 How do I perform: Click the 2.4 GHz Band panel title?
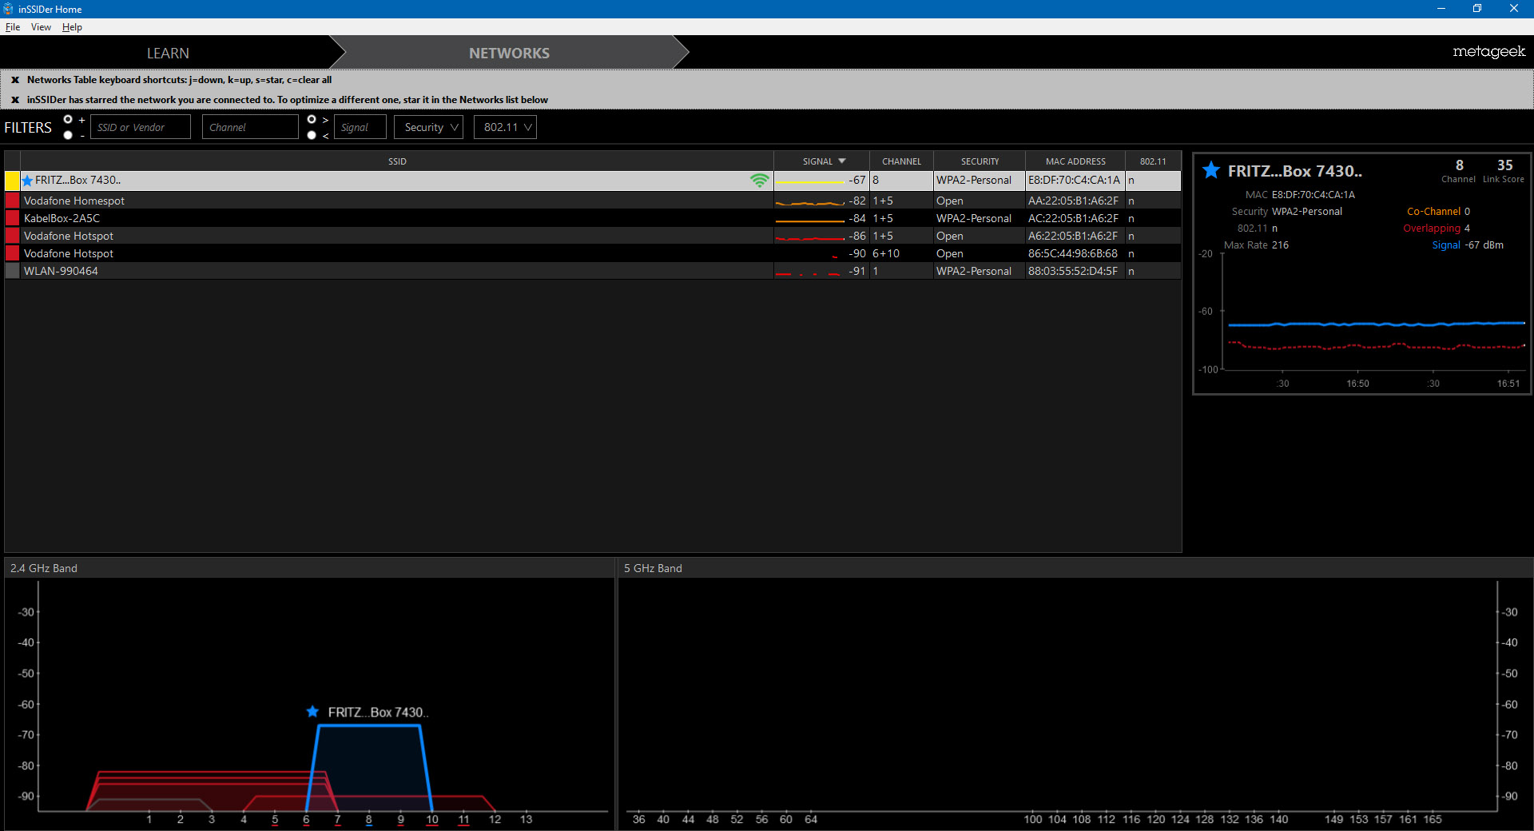(44, 568)
